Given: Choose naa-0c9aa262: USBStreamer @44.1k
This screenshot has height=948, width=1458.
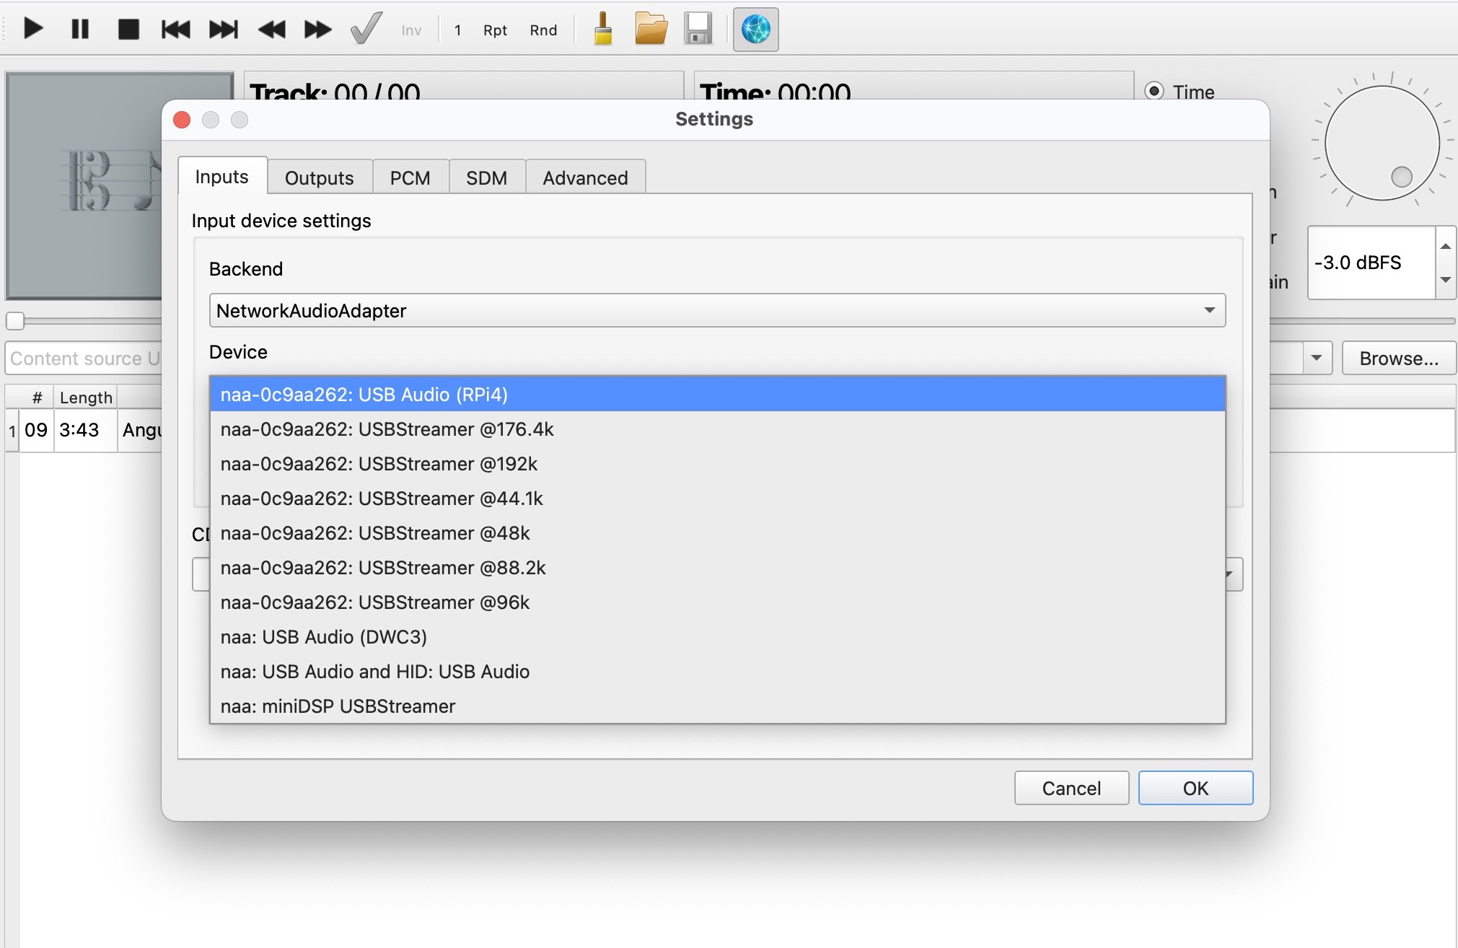Looking at the screenshot, I should (717, 499).
